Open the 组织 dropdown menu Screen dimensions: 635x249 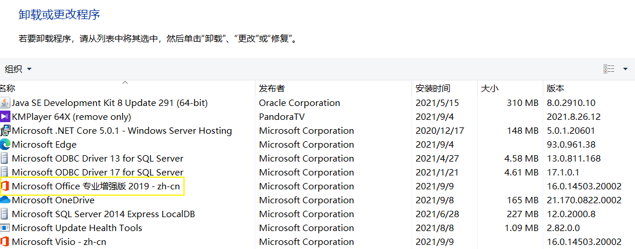click(x=18, y=69)
